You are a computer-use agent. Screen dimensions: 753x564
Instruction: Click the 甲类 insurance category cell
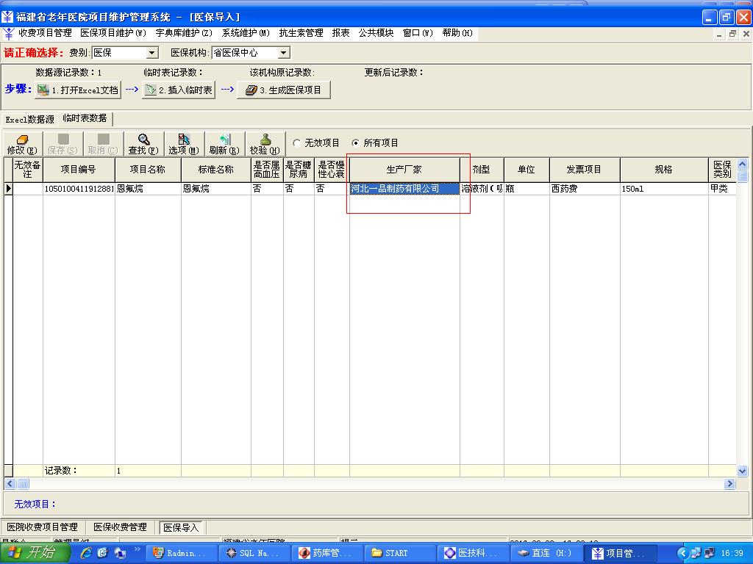click(722, 189)
